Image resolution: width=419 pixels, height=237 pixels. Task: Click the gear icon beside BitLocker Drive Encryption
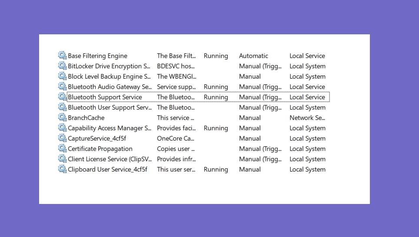coord(62,66)
